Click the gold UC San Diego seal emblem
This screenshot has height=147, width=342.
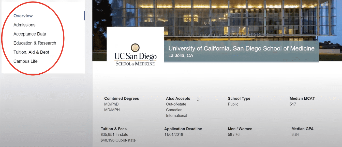135,48
